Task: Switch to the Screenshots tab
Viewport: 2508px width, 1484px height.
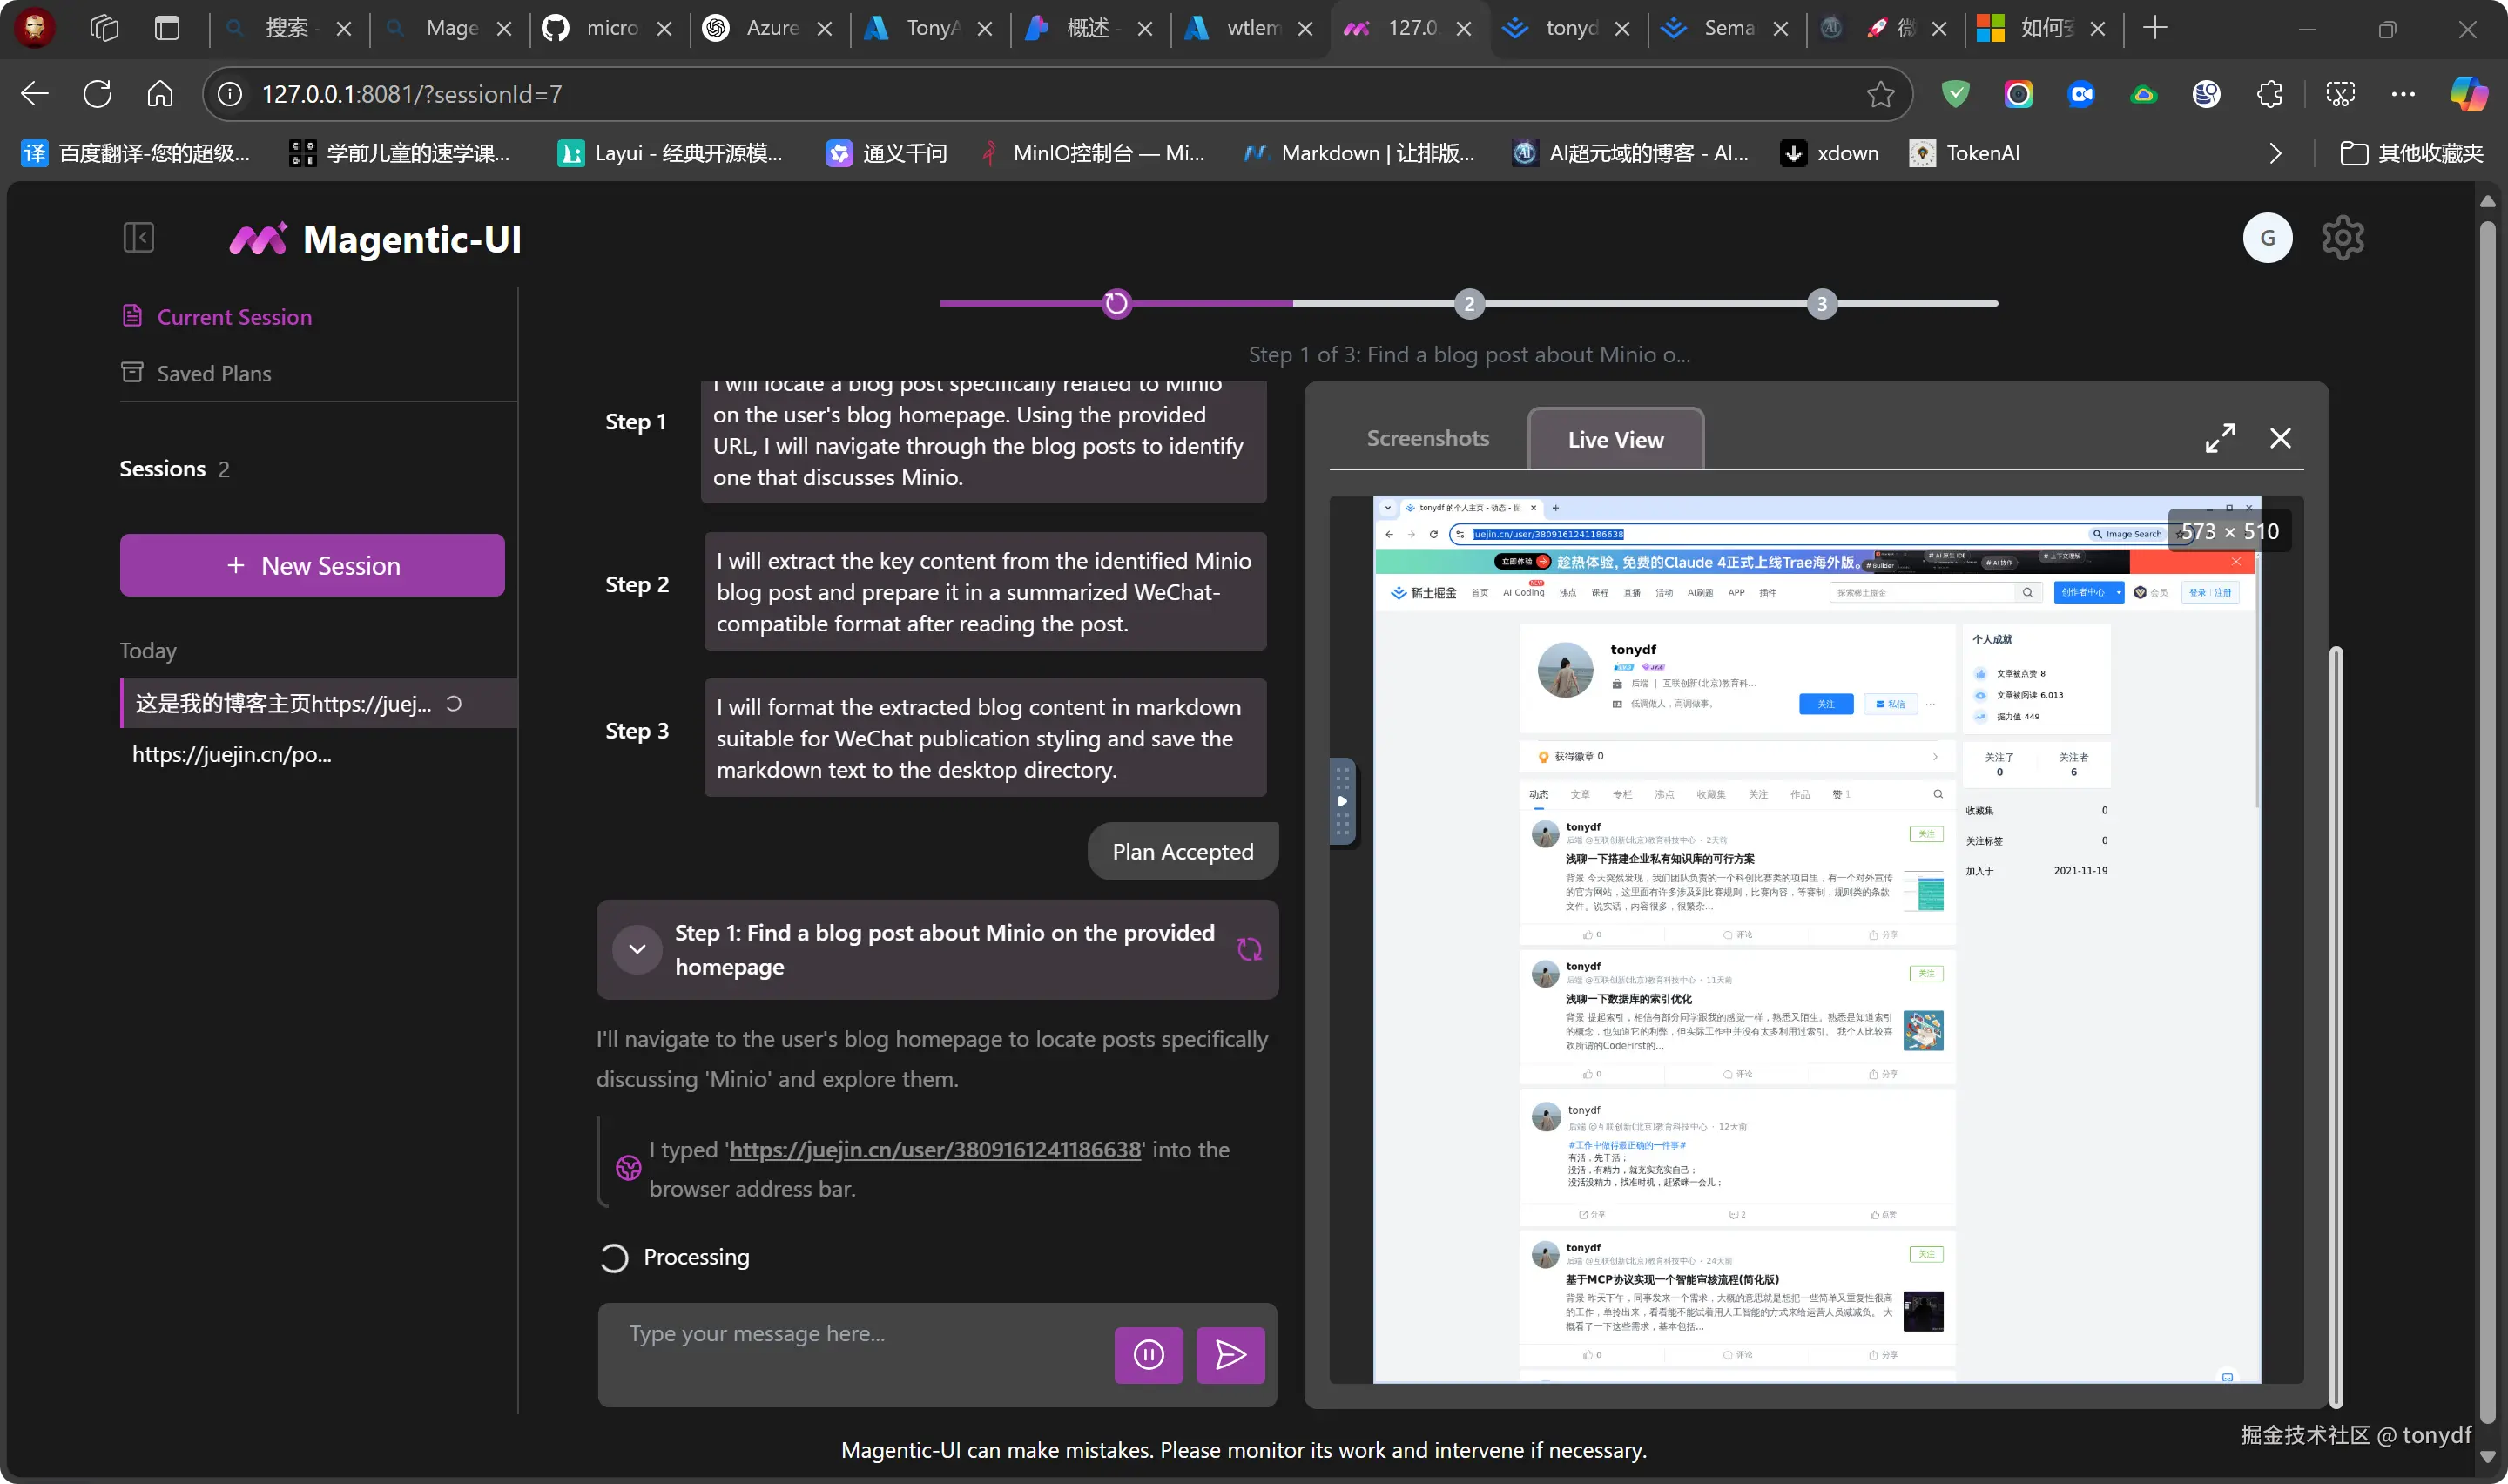Action: point(1426,438)
